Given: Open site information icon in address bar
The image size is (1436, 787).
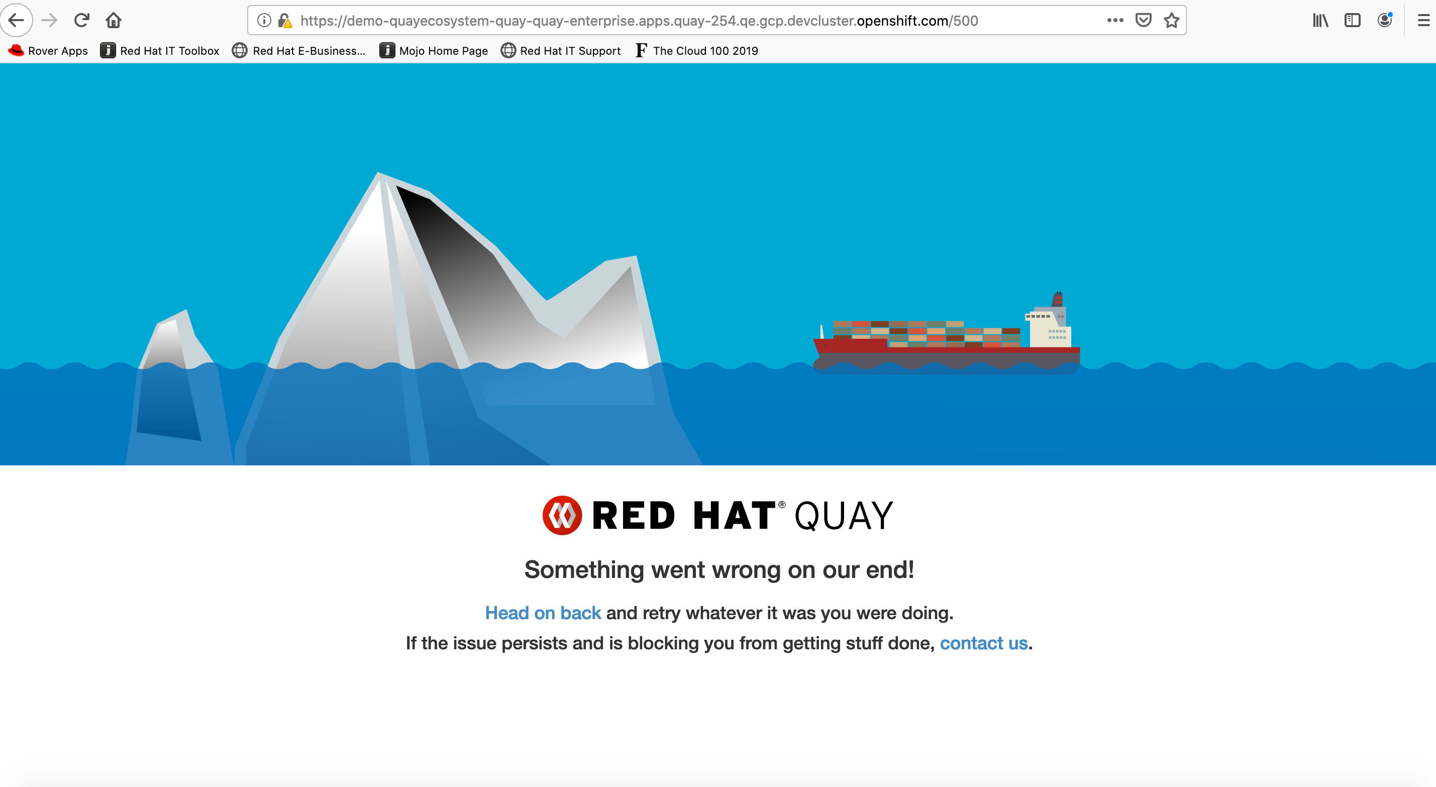Looking at the screenshot, I should (x=264, y=21).
